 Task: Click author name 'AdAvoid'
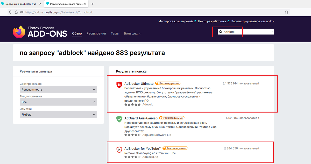pos(148,105)
